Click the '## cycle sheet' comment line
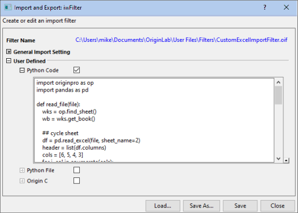Viewport: 298px width, 213px height. 61,133
